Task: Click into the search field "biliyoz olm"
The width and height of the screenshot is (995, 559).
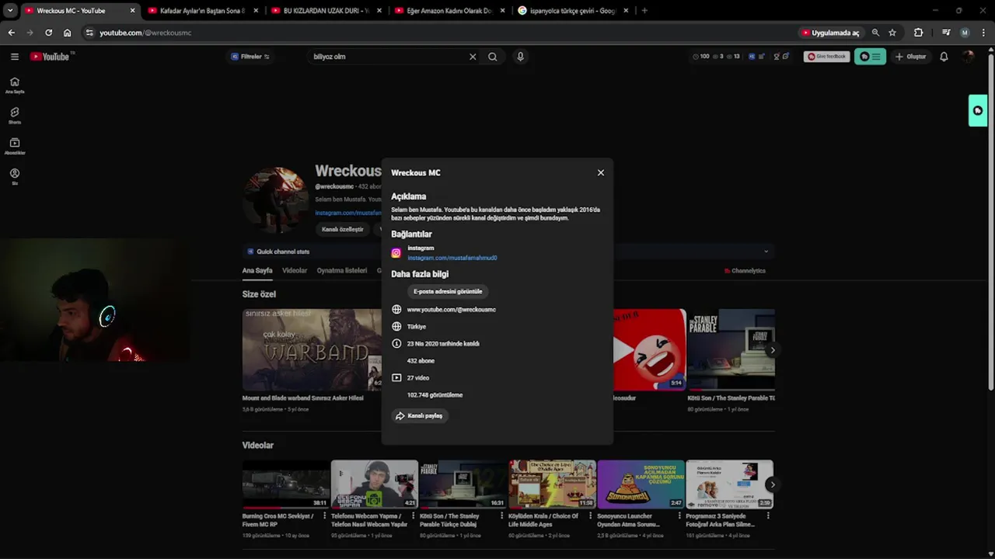Action: (x=387, y=57)
